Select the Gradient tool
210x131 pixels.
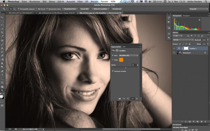coord(2,59)
